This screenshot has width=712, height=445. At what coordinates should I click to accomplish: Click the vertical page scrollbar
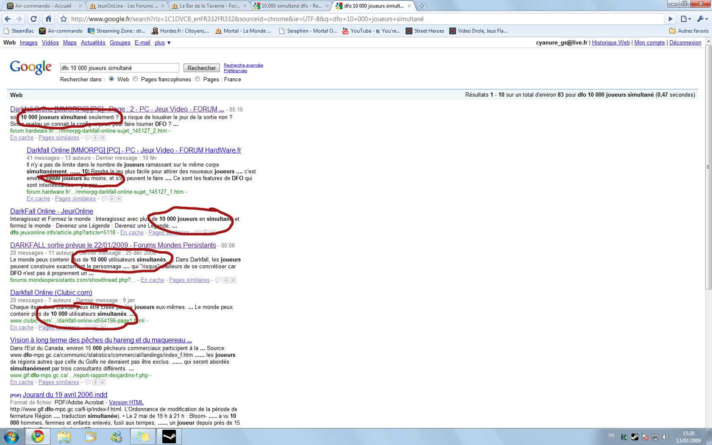point(708,170)
